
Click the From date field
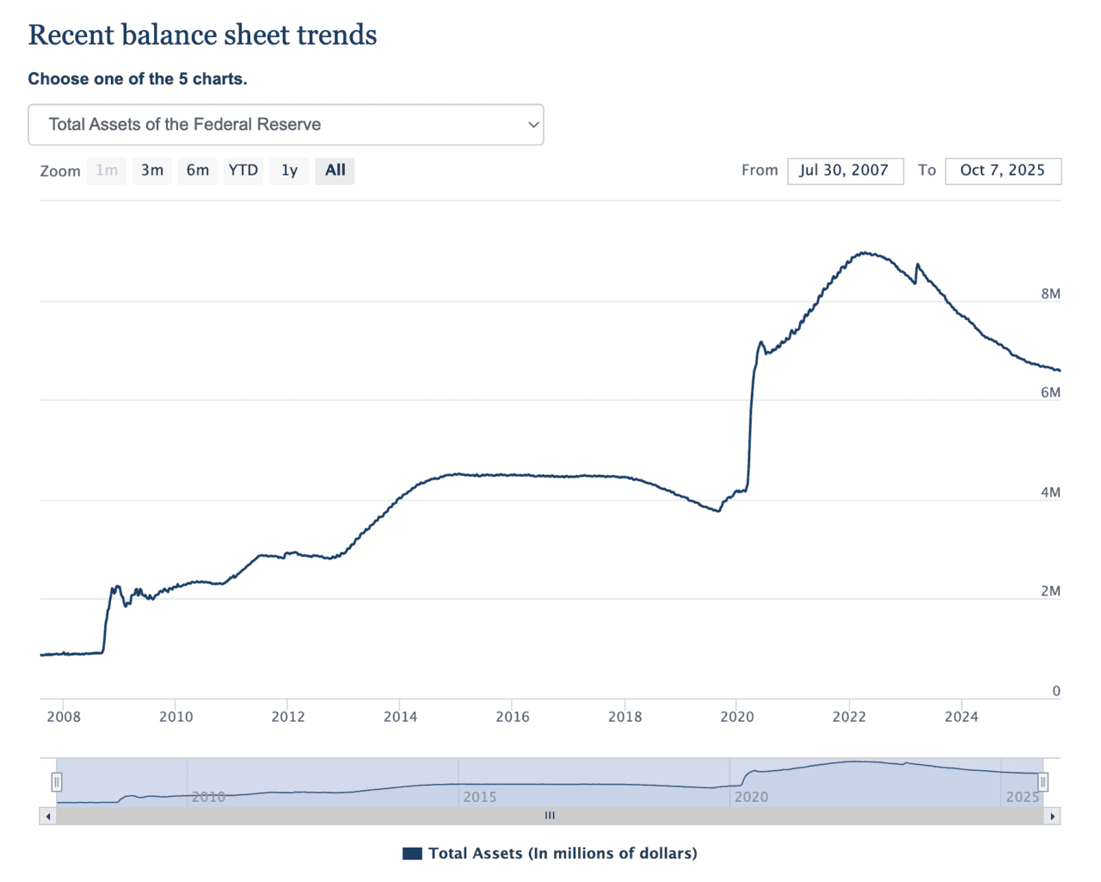pos(845,170)
